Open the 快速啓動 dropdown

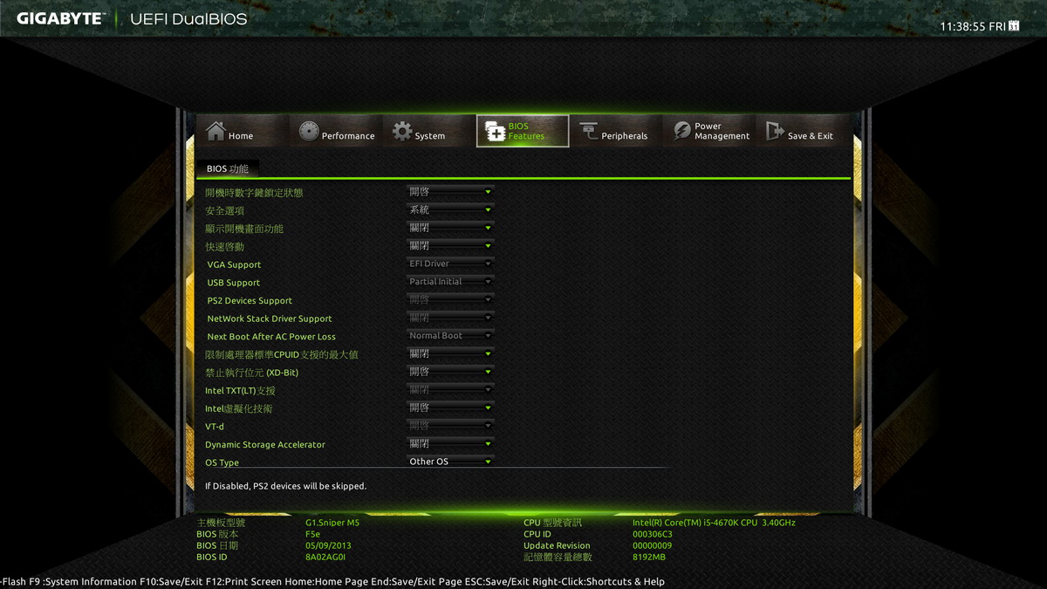450,246
